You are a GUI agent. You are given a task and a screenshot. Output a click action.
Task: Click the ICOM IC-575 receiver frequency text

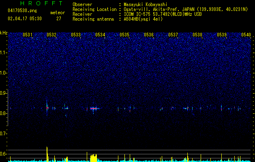(163, 14)
